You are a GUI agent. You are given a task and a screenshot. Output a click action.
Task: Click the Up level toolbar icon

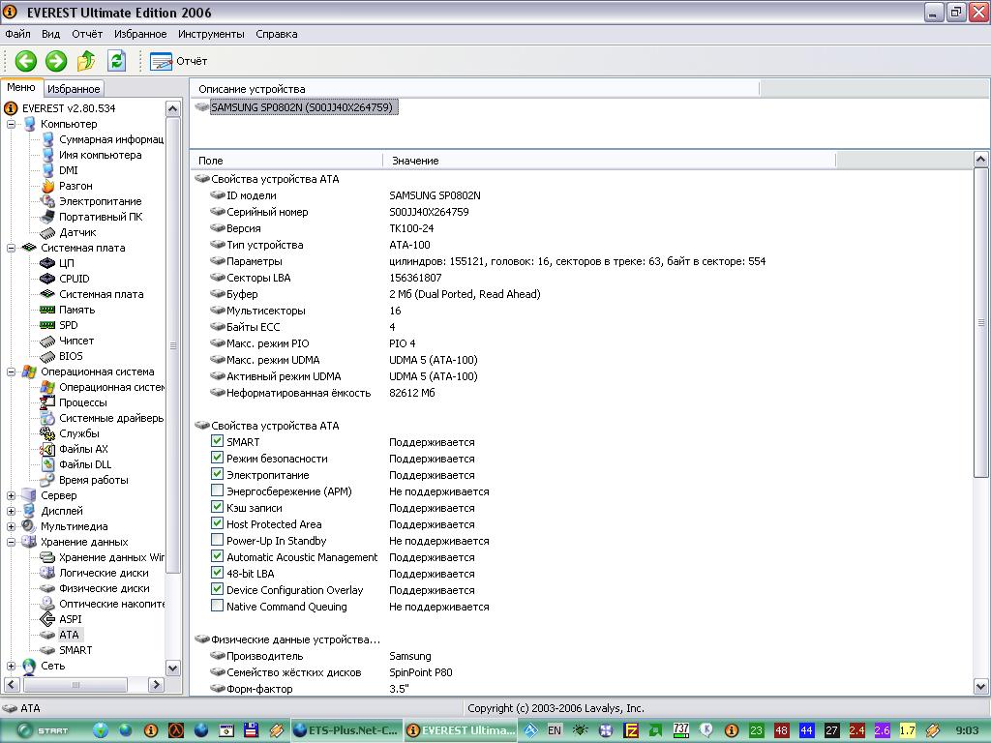[86, 61]
